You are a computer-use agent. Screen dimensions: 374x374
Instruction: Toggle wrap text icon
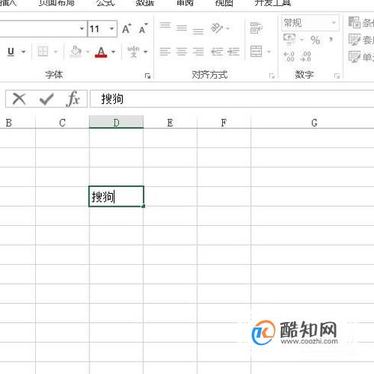pyautogui.click(x=256, y=28)
